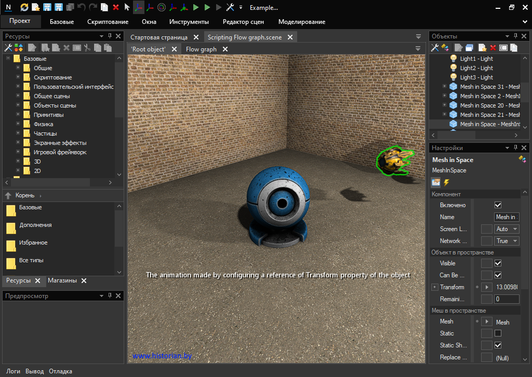
Task: Expand the Transform property
Action: click(x=434, y=287)
